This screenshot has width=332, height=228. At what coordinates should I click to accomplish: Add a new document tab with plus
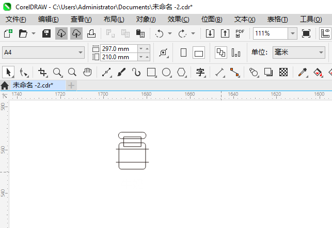click(71, 85)
